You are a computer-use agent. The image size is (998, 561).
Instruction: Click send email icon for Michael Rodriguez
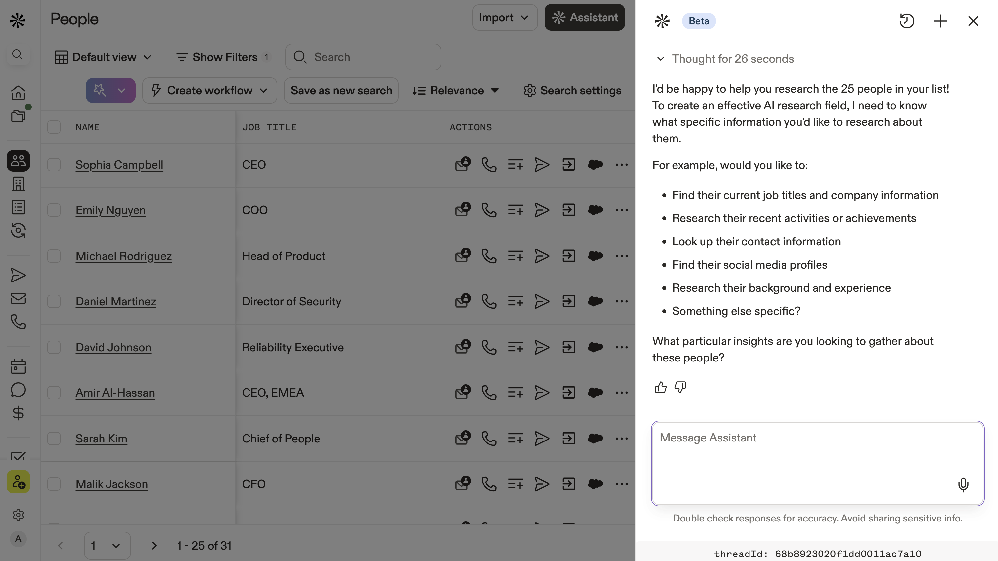tap(541, 256)
